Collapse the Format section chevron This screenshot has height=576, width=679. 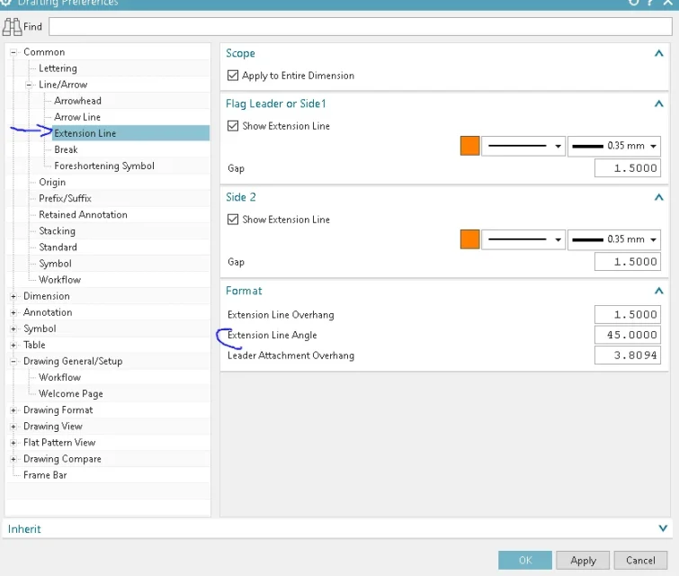[659, 292]
